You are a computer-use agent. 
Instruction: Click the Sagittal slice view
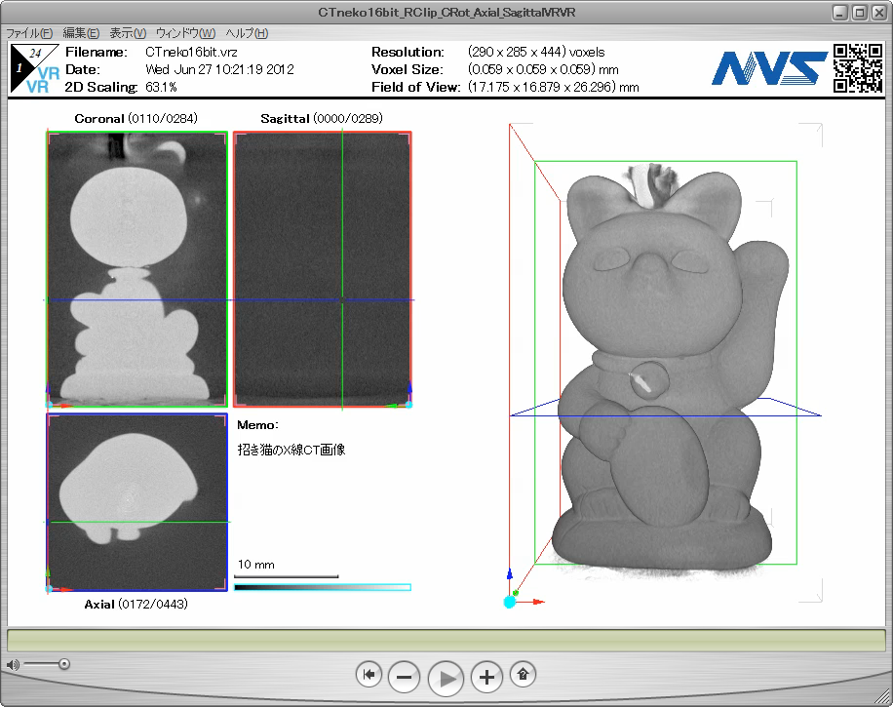[323, 269]
